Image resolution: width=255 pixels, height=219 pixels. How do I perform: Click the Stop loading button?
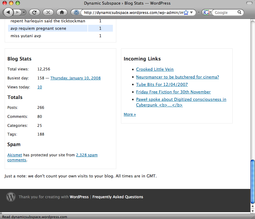[48, 12]
